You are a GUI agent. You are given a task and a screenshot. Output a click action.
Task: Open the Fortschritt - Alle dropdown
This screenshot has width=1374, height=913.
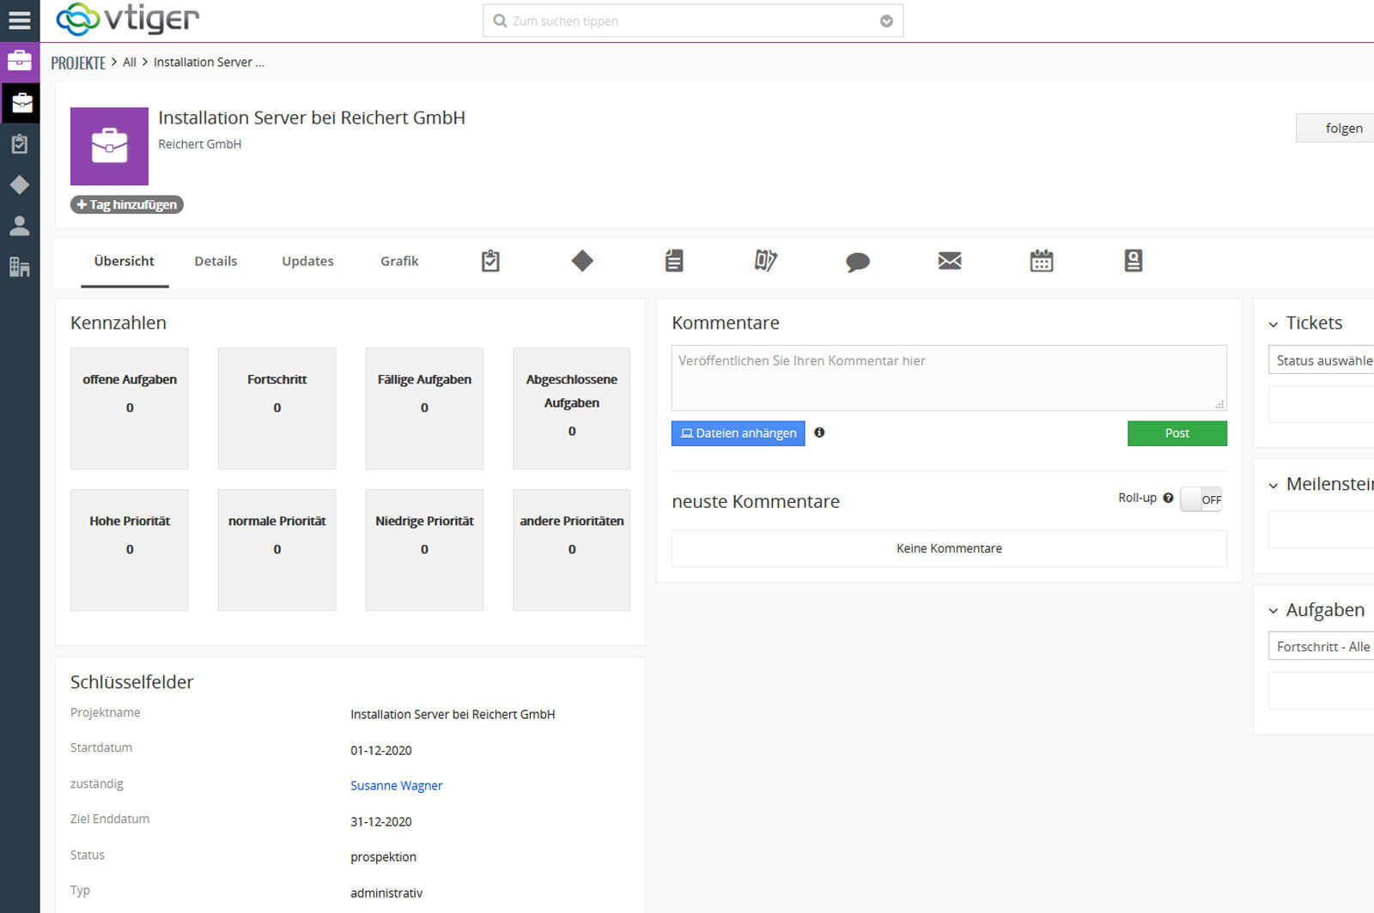1322,647
